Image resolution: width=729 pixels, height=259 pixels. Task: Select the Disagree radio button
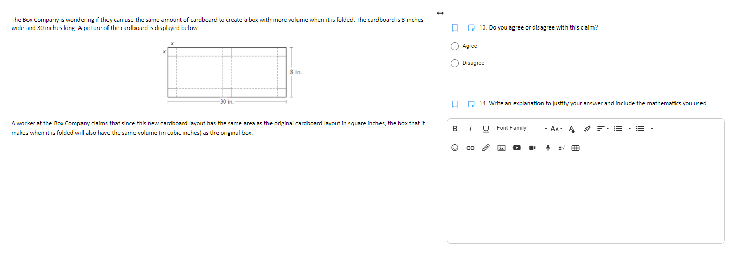[455, 63]
